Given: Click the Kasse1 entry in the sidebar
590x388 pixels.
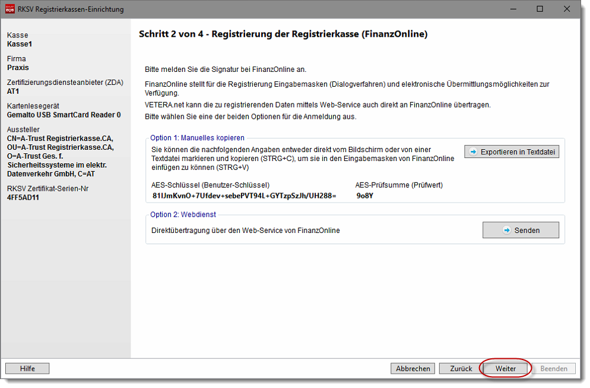Looking at the screenshot, I should coord(20,44).
